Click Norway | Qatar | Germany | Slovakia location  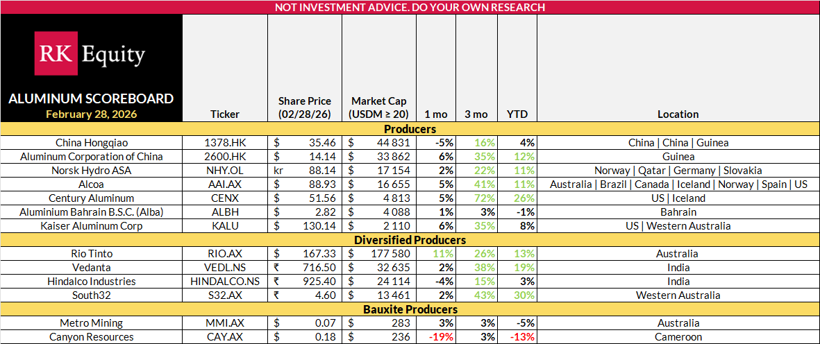(x=678, y=170)
